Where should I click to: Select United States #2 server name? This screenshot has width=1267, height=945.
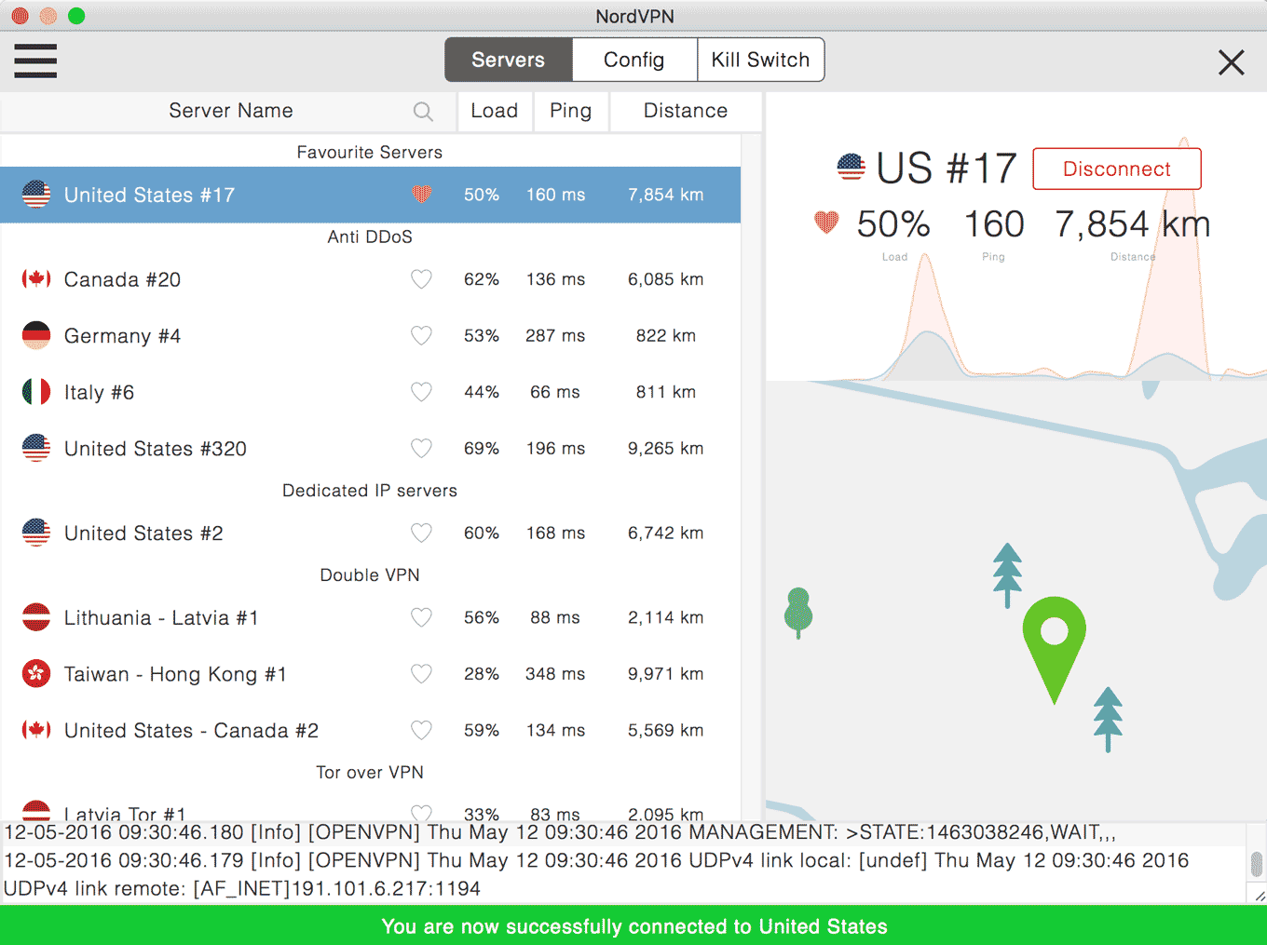tap(143, 533)
